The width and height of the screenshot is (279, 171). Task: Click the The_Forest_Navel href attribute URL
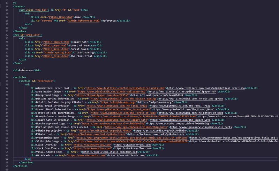point(119,110)
